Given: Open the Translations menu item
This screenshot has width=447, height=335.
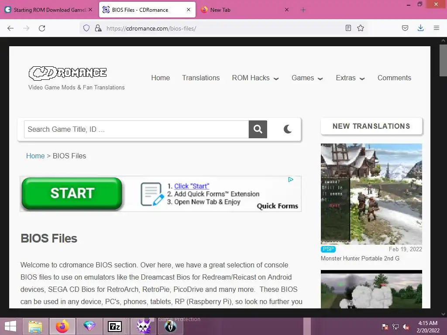Looking at the screenshot, I should coord(201,78).
